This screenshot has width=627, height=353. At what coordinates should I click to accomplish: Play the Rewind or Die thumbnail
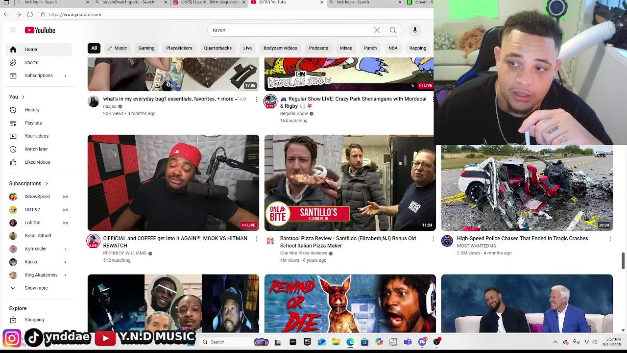click(x=350, y=303)
